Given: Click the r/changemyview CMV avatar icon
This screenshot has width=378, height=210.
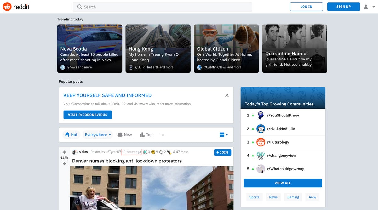Looking at the screenshot, I should click(x=261, y=156).
